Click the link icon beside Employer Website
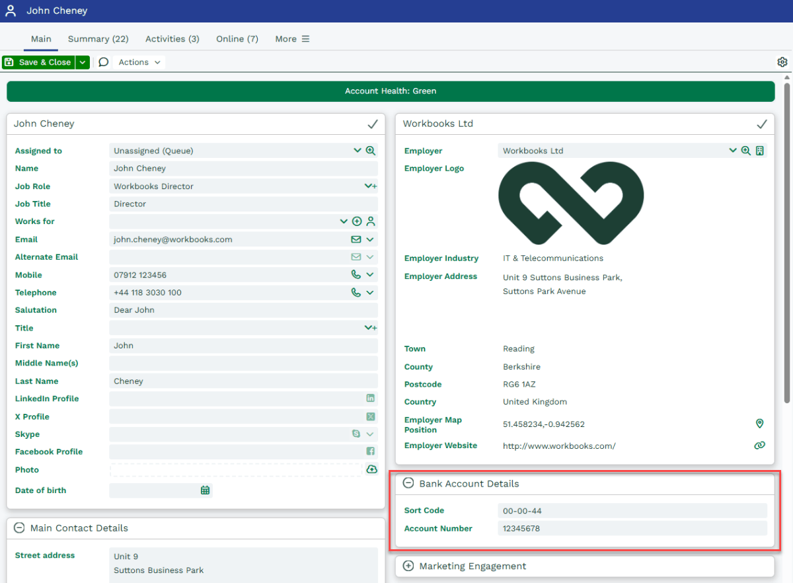 click(x=760, y=446)
